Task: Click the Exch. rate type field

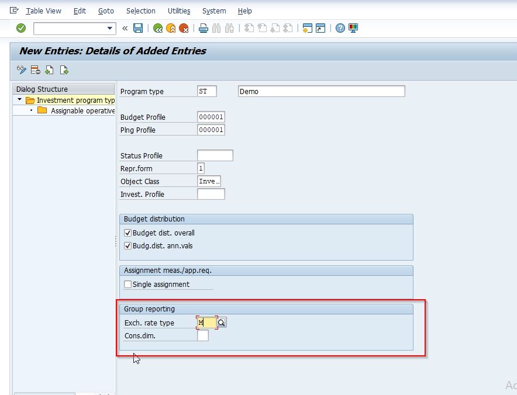Action: pyautogui.click(x=207, y=323)
